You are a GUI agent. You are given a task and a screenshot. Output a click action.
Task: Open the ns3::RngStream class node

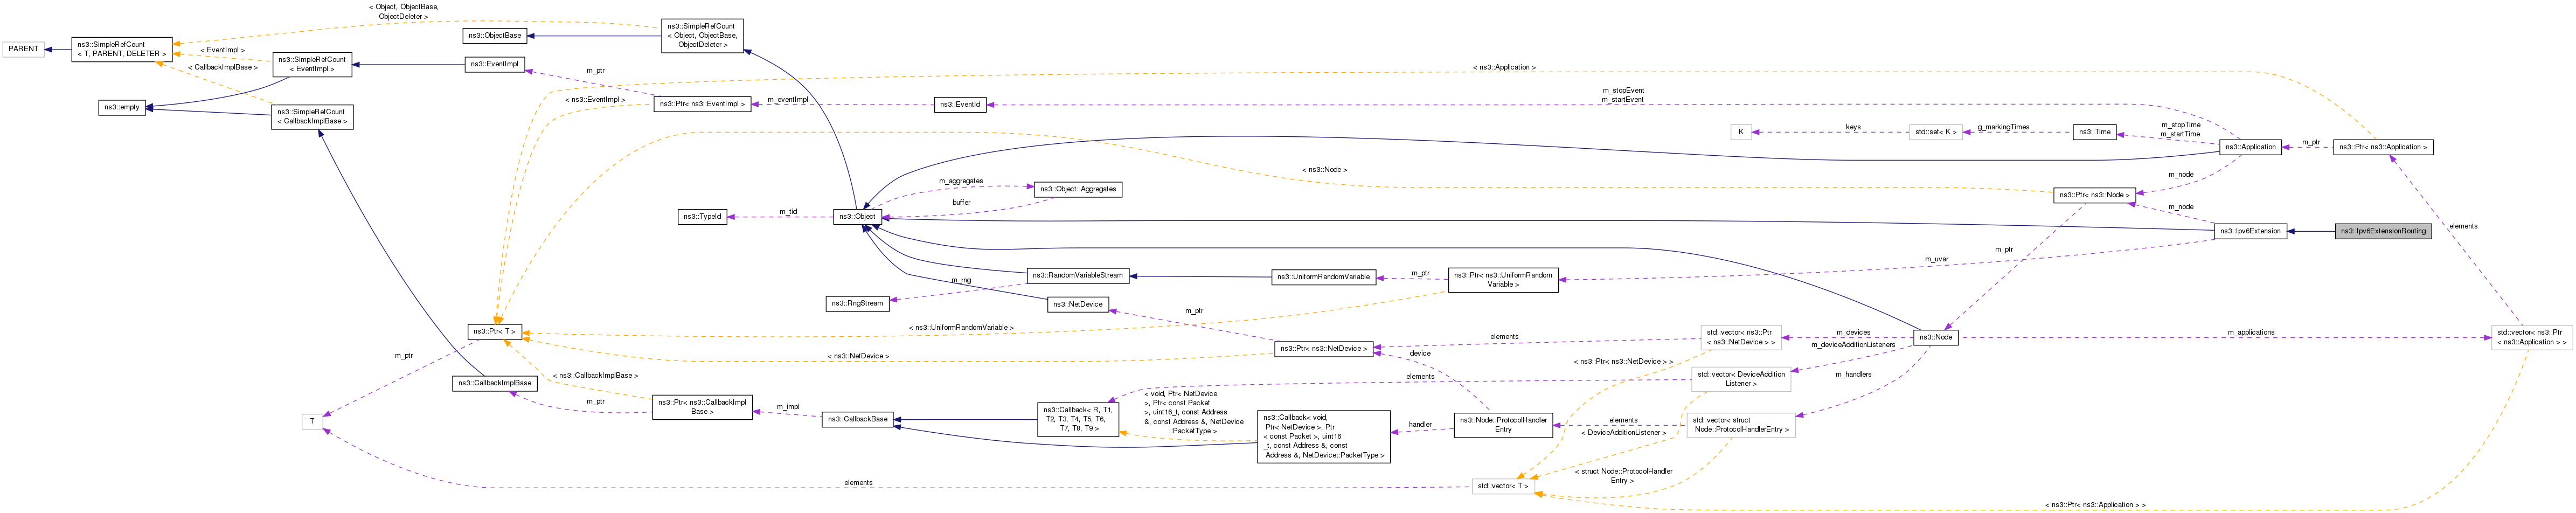click(857, 303)
